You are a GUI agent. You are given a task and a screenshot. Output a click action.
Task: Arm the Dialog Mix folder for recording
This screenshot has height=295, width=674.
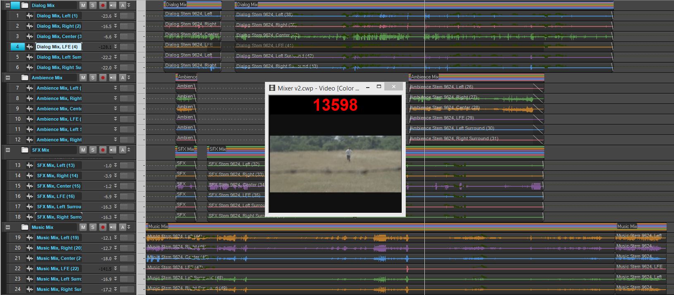tap(103, 5)
